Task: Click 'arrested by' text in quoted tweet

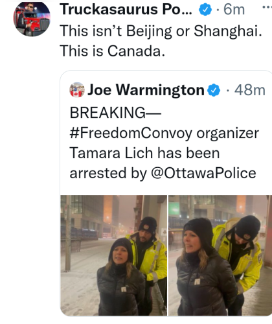Action: click(109, 174)
